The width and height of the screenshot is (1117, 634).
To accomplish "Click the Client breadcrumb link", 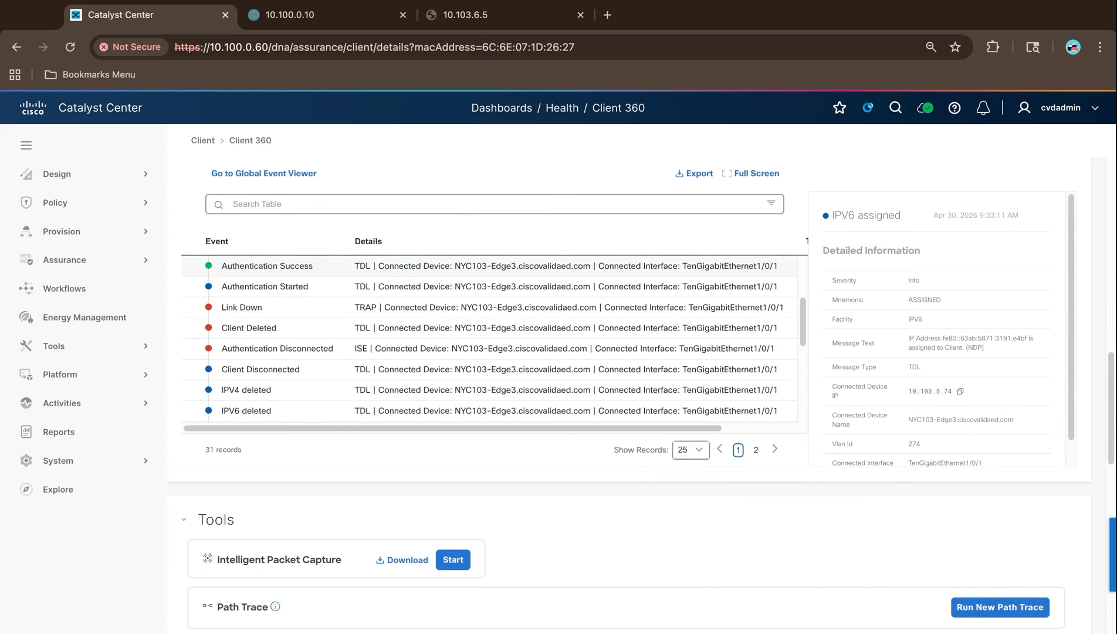I will [202, 140].
